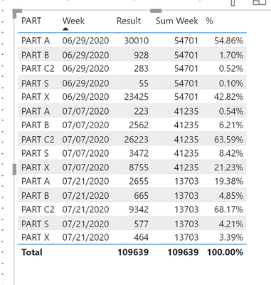
Task: Sort by the PART column header
Action: tap(31, 21)
